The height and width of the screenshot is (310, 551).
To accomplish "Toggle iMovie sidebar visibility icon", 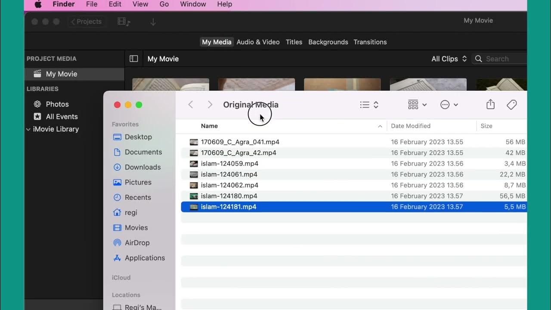I will click(x=134, y=59).
